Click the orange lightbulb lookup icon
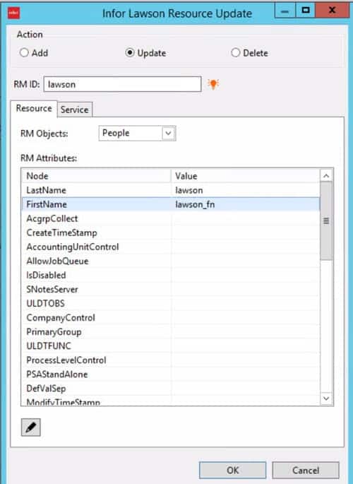The height and width of the screenshot is (484, 353). [213, 84]
